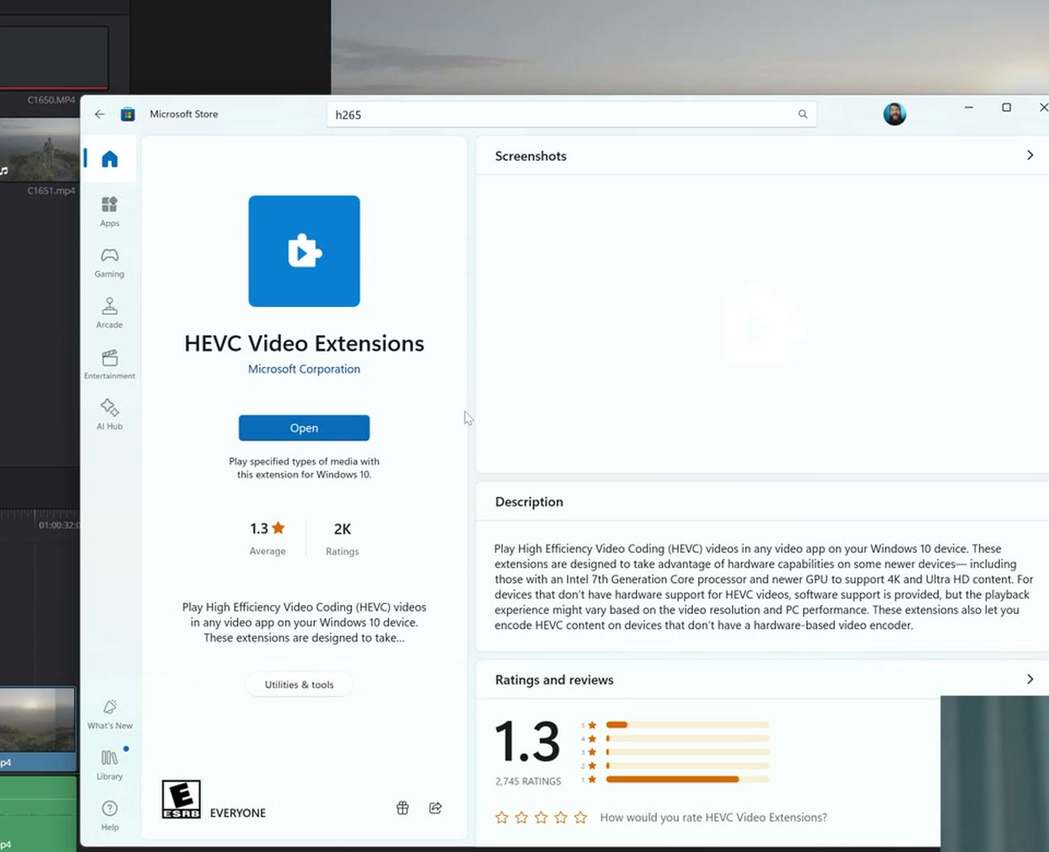Click the share icon

(436, 808)
